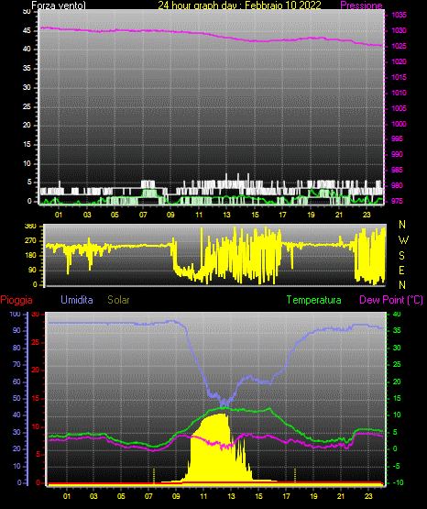Click the green Temperatura legend label

(x=314, y=300)
